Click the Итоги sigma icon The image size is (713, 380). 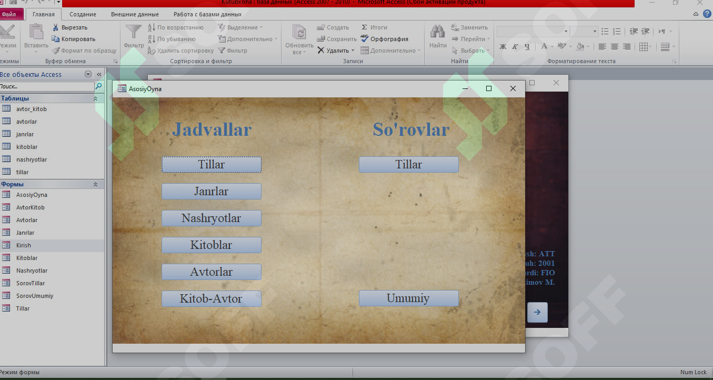pyautogui.click(x=365, y=27)
